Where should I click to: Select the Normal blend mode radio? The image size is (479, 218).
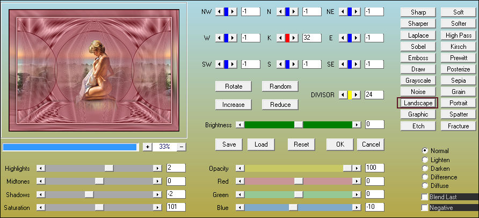point(425,150)
